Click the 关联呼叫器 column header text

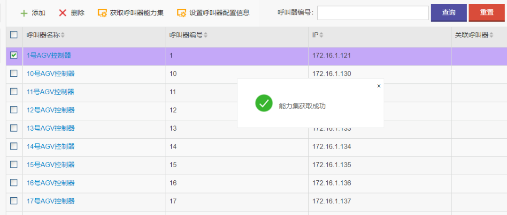tap(471, 35)
